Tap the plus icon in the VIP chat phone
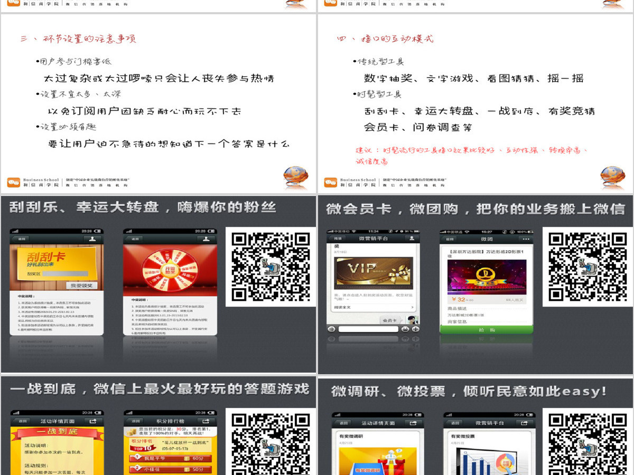 [415, 329]
